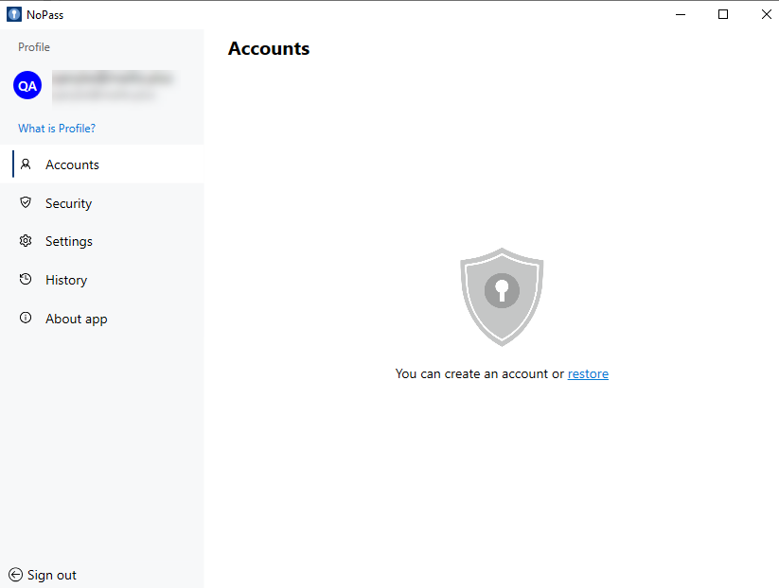This screenshot has height=588, width=779.
Task: Show the About app page
Action: click(x=77, y=320)
